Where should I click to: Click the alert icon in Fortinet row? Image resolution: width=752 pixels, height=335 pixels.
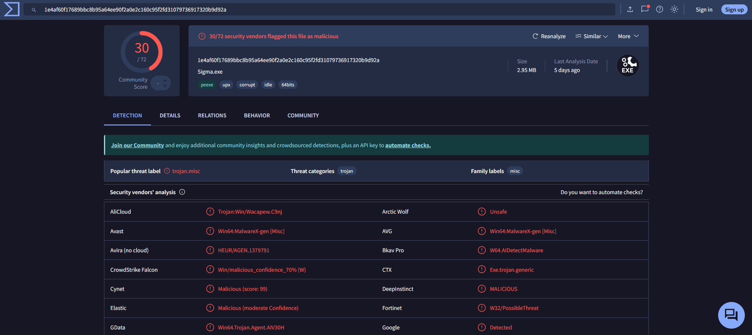point(482,308)
